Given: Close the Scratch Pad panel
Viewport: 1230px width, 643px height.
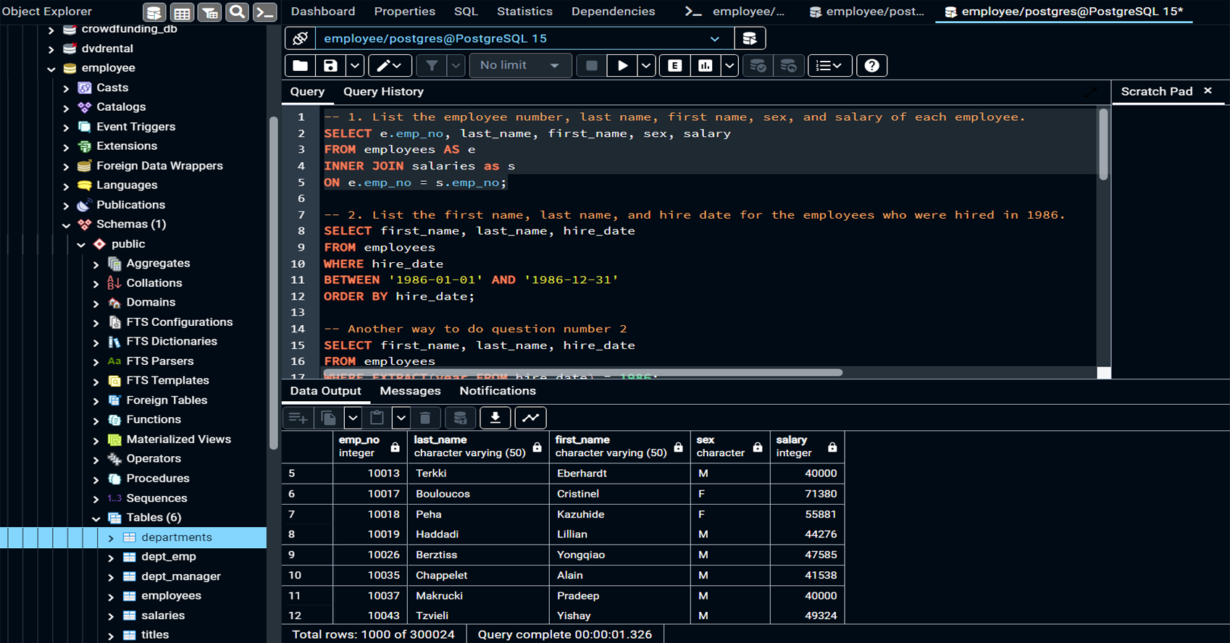Looking at the screenshot, I should [x=1208, y=91].
